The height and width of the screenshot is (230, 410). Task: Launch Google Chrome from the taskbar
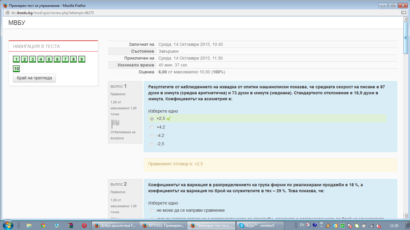(x=43, y=226)
